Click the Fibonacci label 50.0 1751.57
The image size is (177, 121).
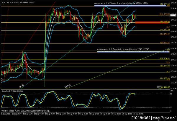coord(165,42)
